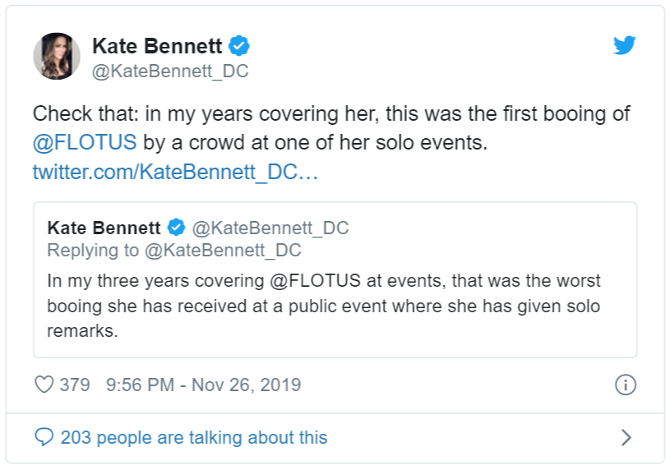Click the speech bubble reply icon
670x470 pixels.
coord(44,437)
